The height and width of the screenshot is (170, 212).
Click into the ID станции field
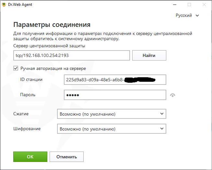click(115, 80)
